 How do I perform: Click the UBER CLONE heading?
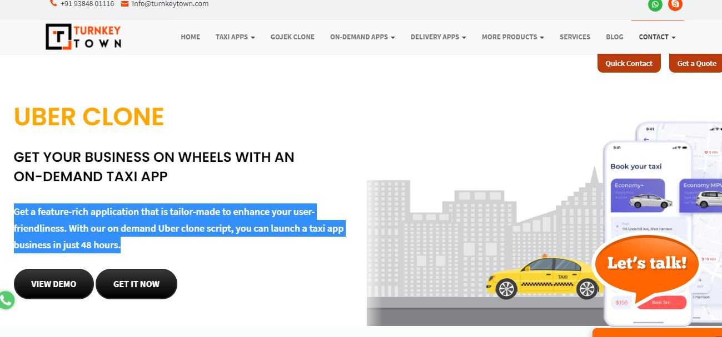pos(89,117)
